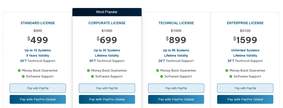Purchase Enterprise License via PayPro Global
This screenshot has height=108, width=283.
click(245, 99)
